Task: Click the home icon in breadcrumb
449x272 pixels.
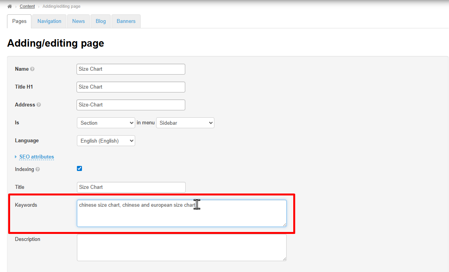Action: point(10,7)
